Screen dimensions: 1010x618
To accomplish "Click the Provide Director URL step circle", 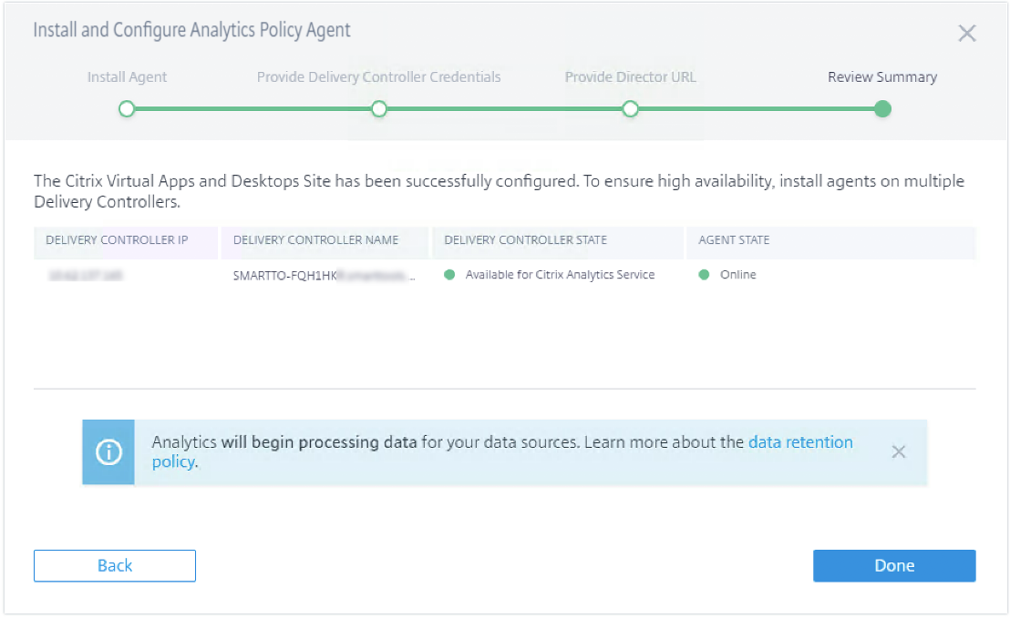I will pos(630,109).
